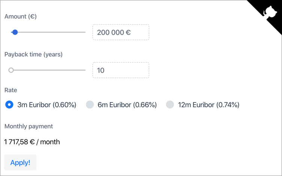Click the Payback time slider handle
Screen dimensions: 282x176
point(11,70)
